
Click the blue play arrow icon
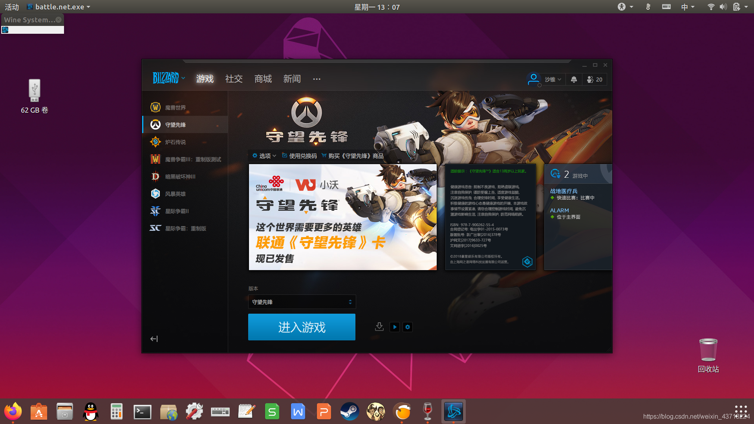click(x=395, y=327)
